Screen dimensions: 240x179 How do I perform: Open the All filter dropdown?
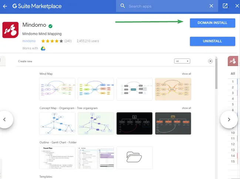183,61
